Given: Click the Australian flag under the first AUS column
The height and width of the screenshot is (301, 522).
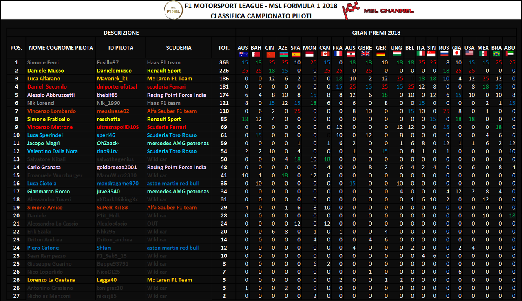Looking at the screenshot, I should pyautogui.click(x=243, y=54).
